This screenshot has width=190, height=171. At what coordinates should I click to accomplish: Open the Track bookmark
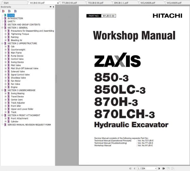[x=14, y=112]
